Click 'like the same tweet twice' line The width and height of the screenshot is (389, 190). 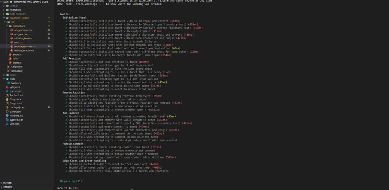[x=109, y=69]
